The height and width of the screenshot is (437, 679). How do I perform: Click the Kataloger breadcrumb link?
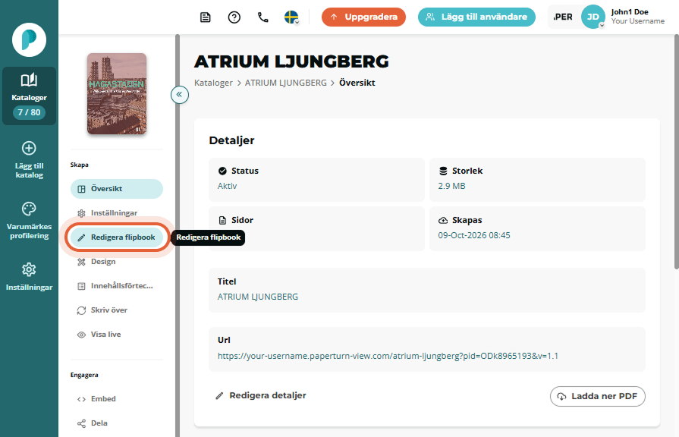213,83
